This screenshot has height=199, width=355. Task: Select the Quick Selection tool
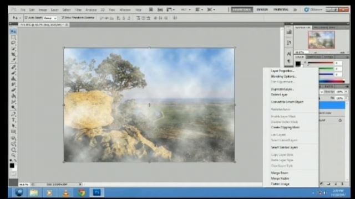coord(13,49)
